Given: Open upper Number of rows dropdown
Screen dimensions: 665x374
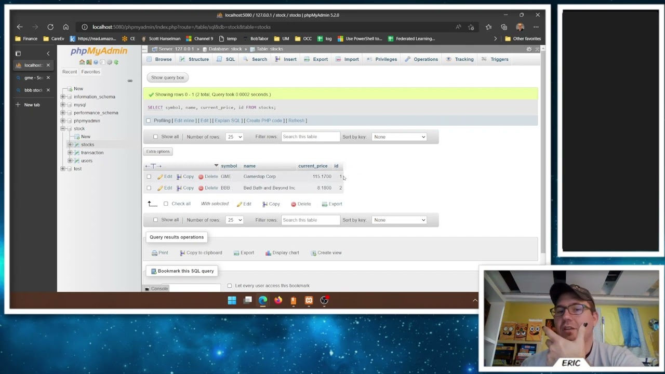Looking at the screenshot, I should [x=234, y=137].
